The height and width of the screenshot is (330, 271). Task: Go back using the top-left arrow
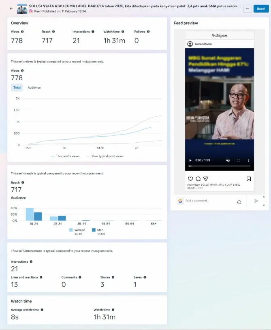coord(11,9)
